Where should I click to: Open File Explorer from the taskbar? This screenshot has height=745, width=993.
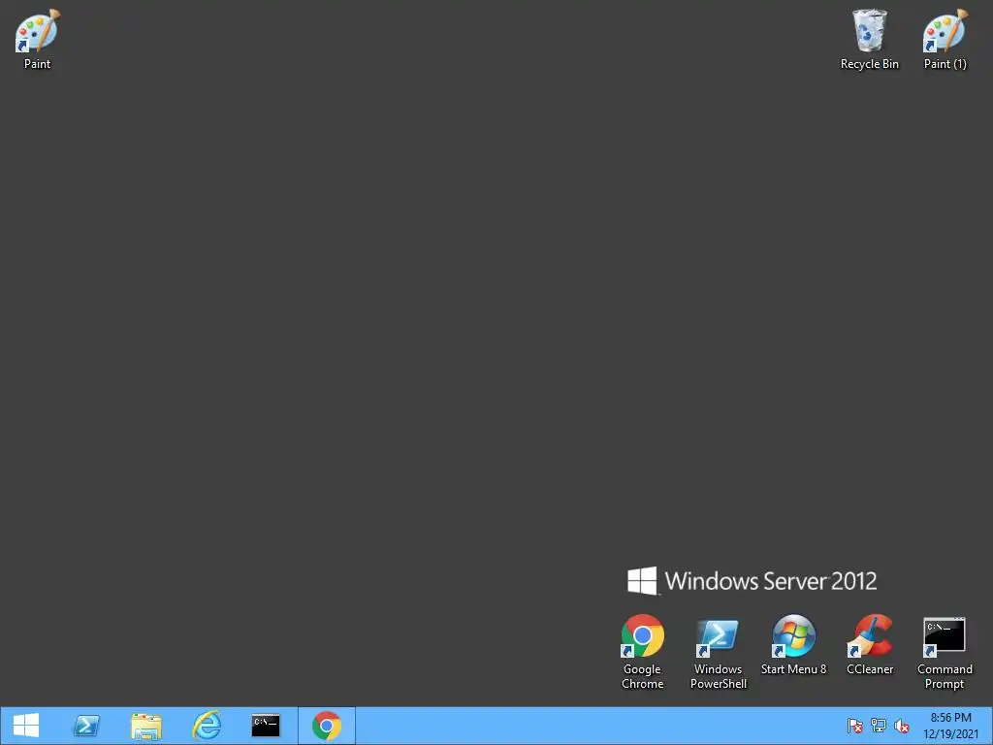pos(146,726)
